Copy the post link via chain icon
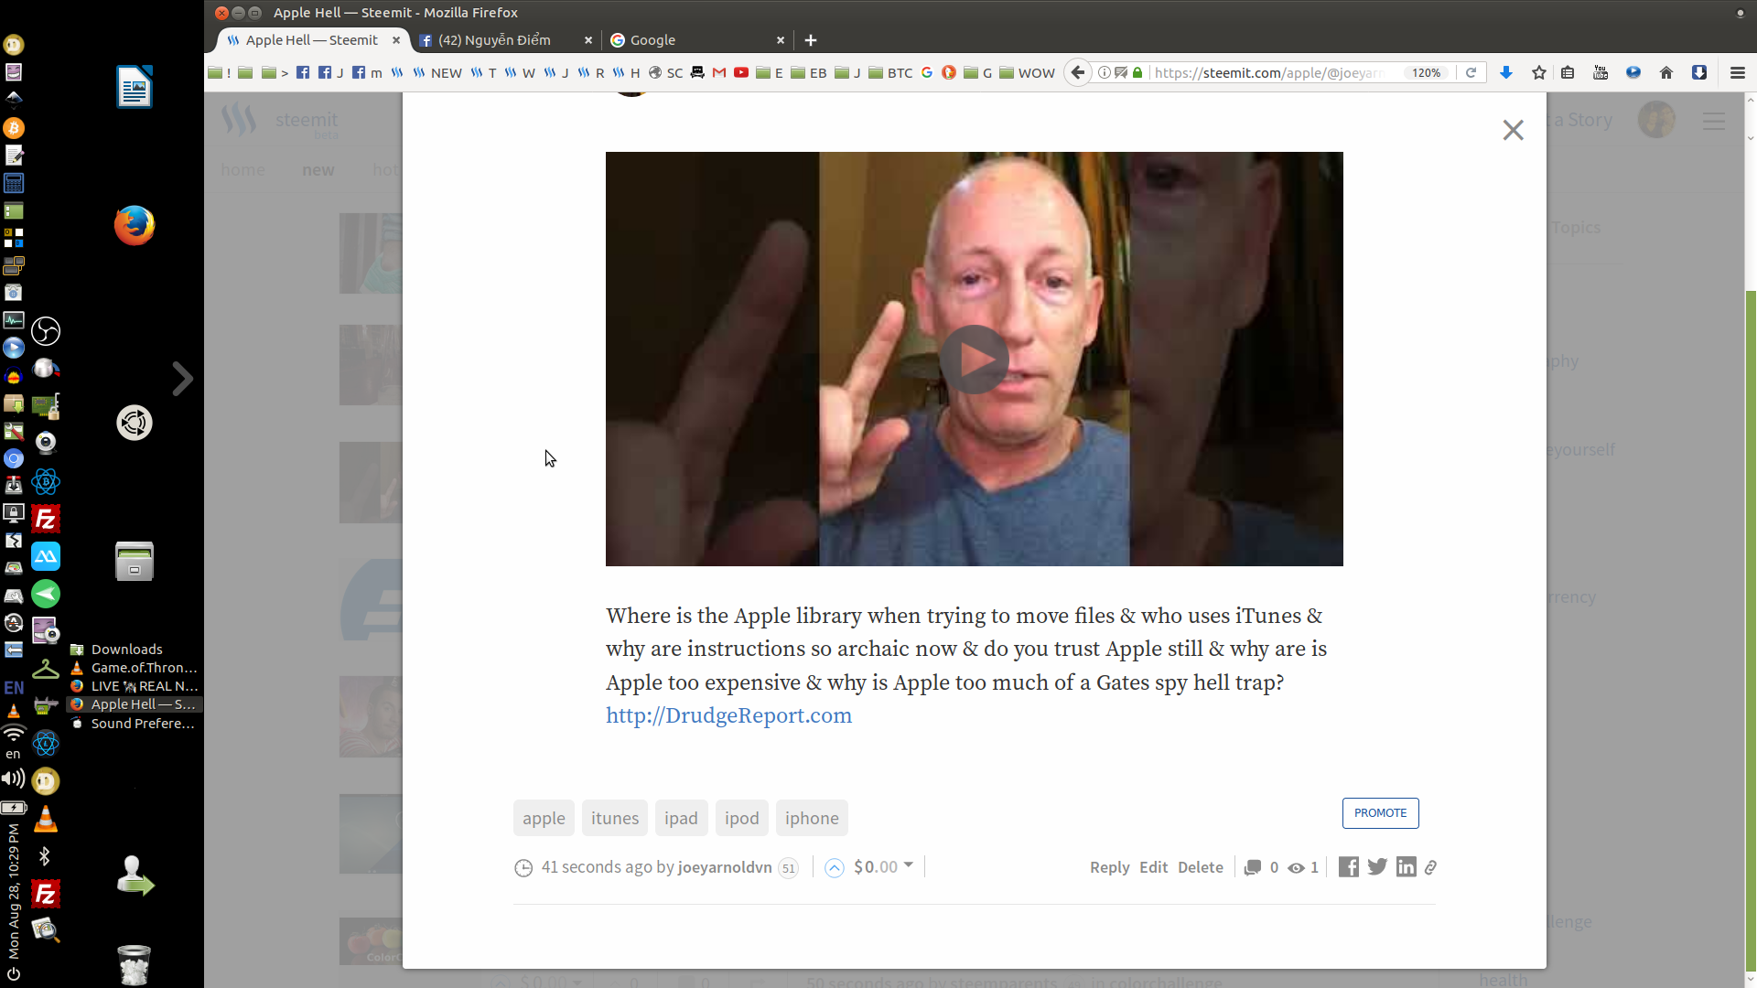This screenshot has width=1757, height=988. pos(1430,866)
